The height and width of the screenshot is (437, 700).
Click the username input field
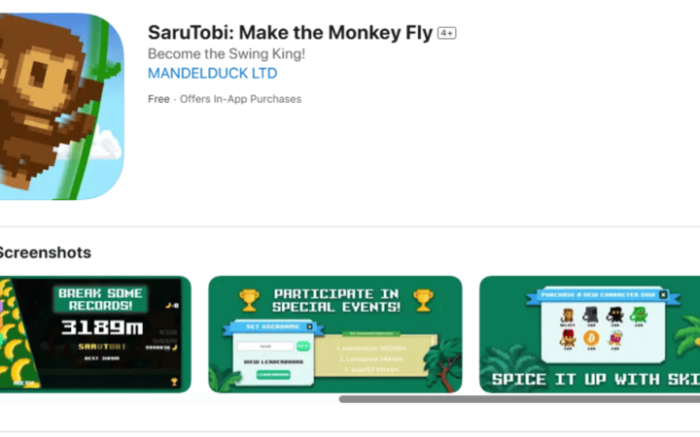(x=265, y=346)
